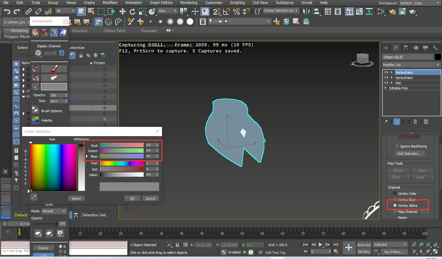Open Soft Selection settings
This screenshot has width=442, height=259.
410,153
